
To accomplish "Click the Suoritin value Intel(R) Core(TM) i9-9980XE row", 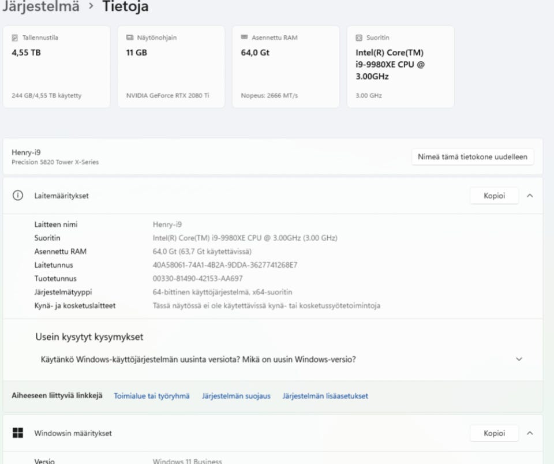I will (245, 237).
